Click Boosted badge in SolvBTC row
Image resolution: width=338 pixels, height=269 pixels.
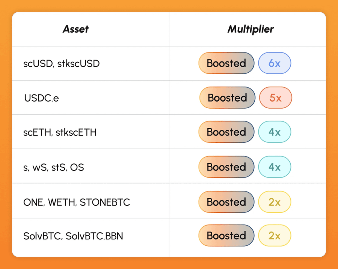click(226, 236)
